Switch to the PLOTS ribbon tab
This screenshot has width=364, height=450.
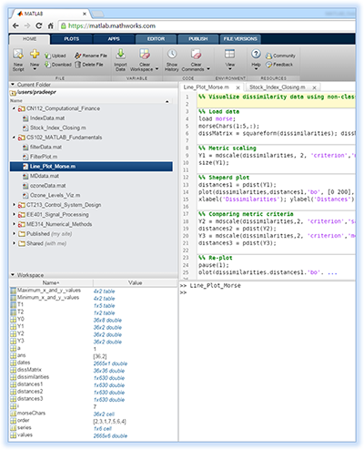click(x=72, y=39)
